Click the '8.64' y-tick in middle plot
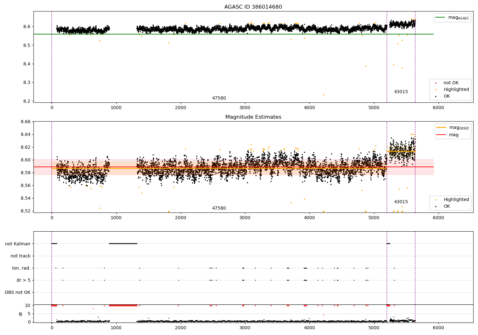This screenshot has width=478, height=335. [25, 135]
